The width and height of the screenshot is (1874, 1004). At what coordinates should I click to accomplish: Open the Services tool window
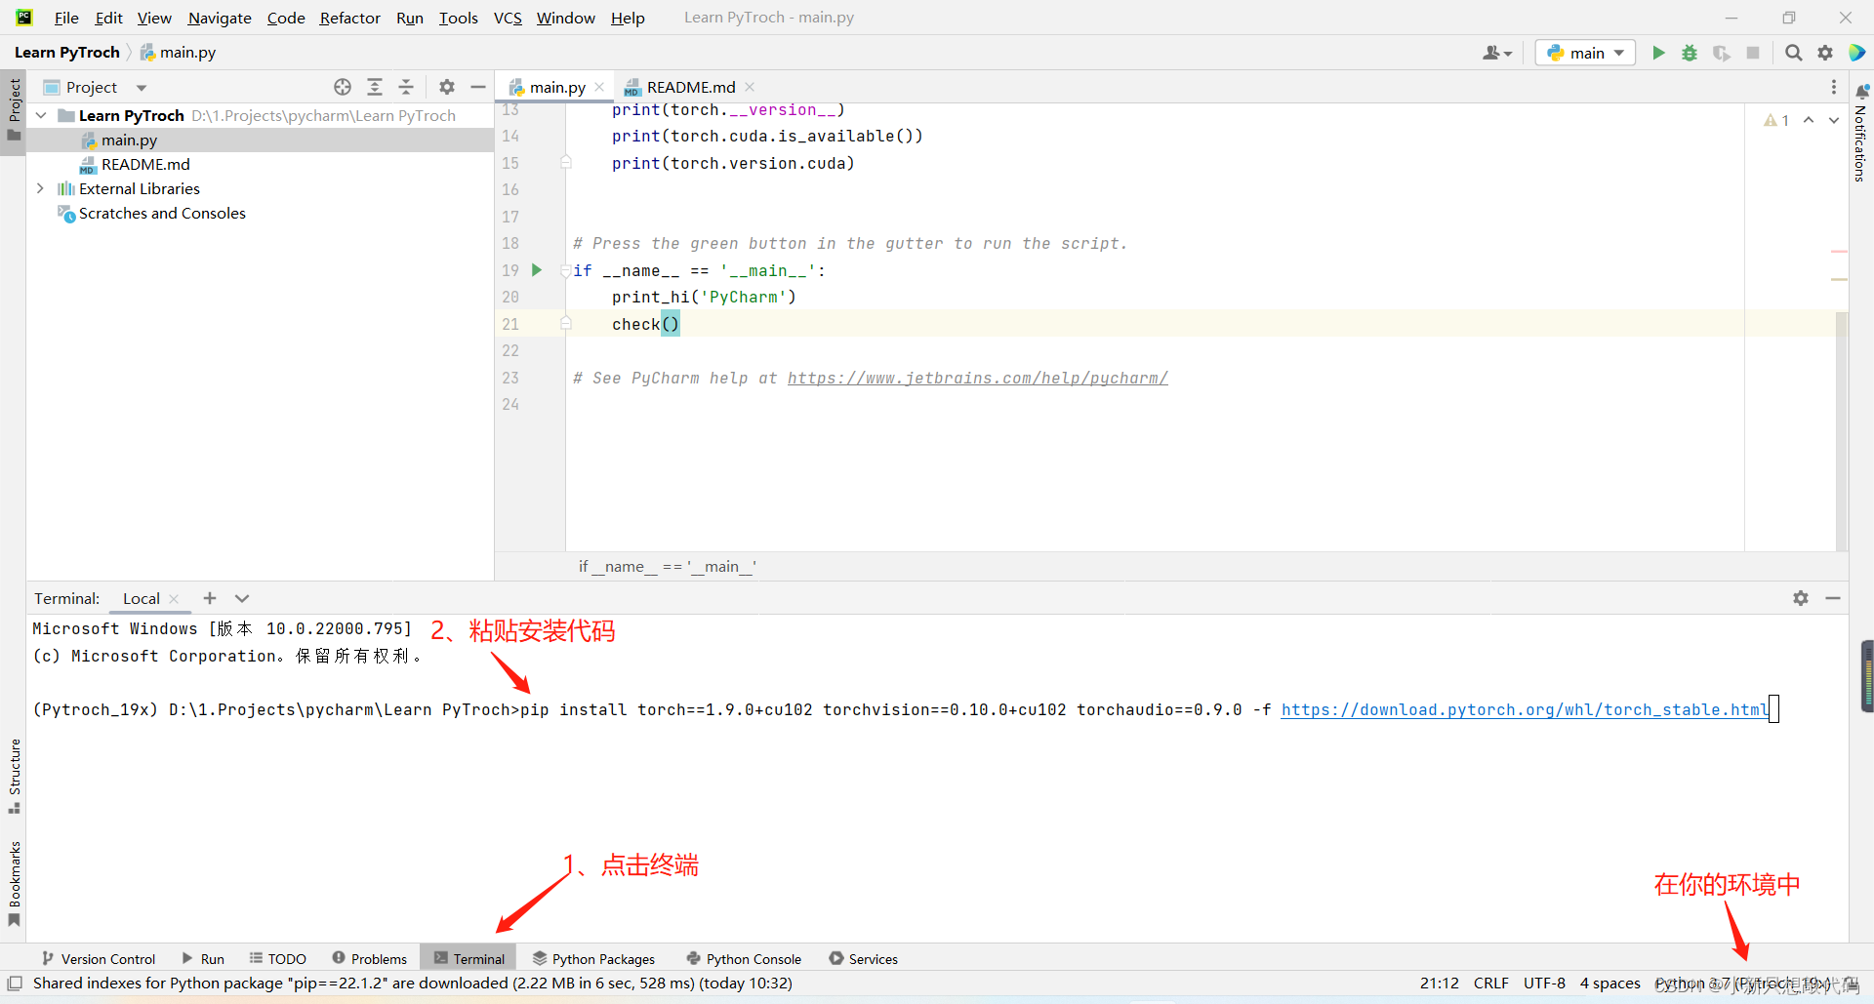coord(864,959)
